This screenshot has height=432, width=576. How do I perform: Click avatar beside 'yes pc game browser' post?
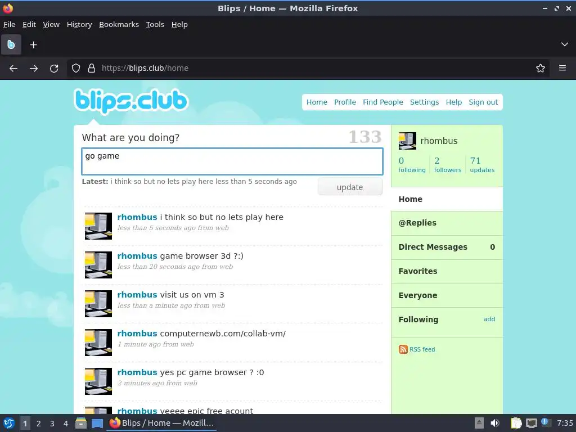click(x=98, y=381)
